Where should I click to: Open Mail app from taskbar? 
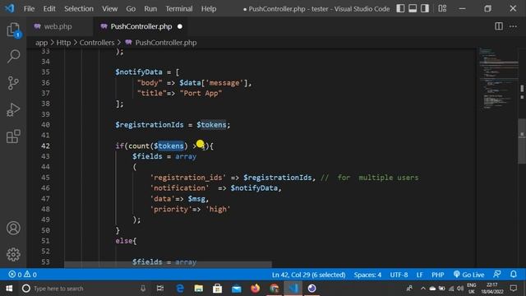tap(237, 289)
